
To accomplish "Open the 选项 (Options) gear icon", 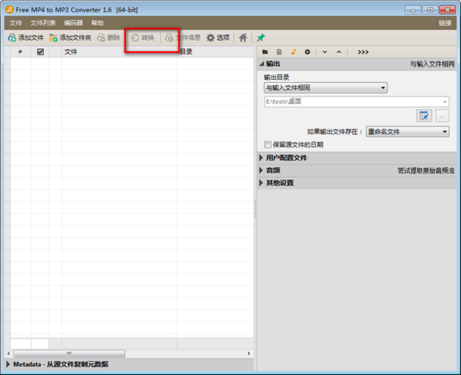I will point(210,38).
